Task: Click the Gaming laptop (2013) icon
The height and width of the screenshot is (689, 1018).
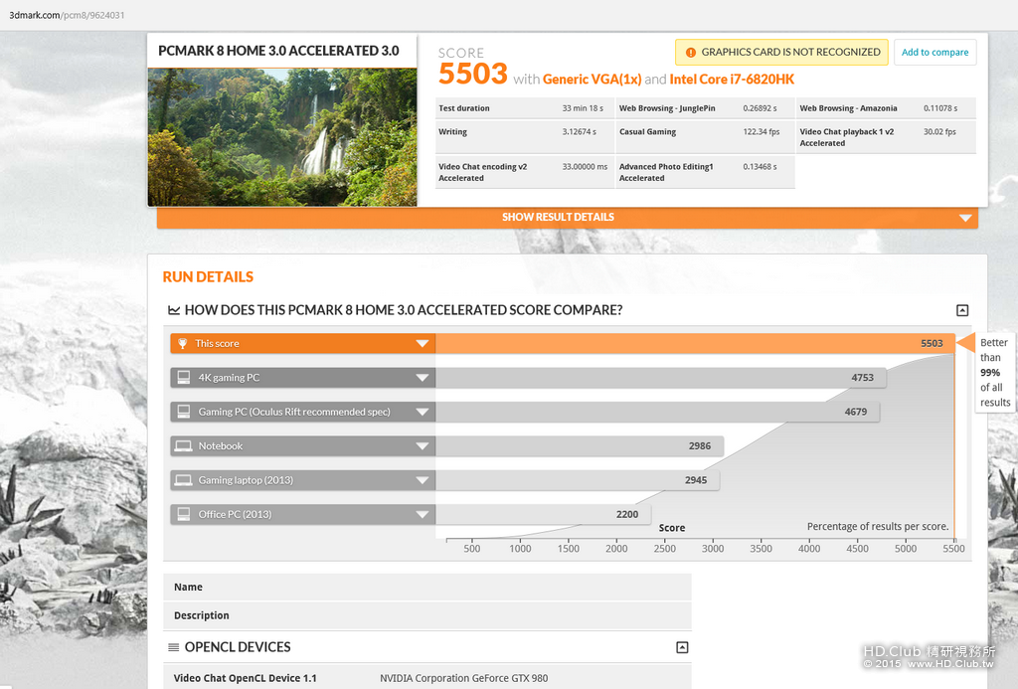Action: tap(184, 480)
